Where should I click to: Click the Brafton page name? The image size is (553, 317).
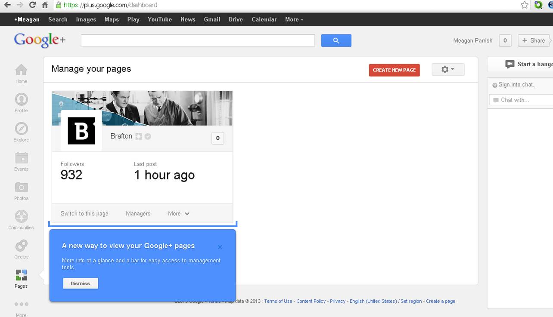[121, 136]
